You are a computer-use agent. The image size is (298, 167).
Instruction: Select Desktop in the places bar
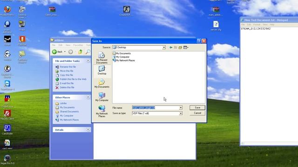tap(102, 70)
